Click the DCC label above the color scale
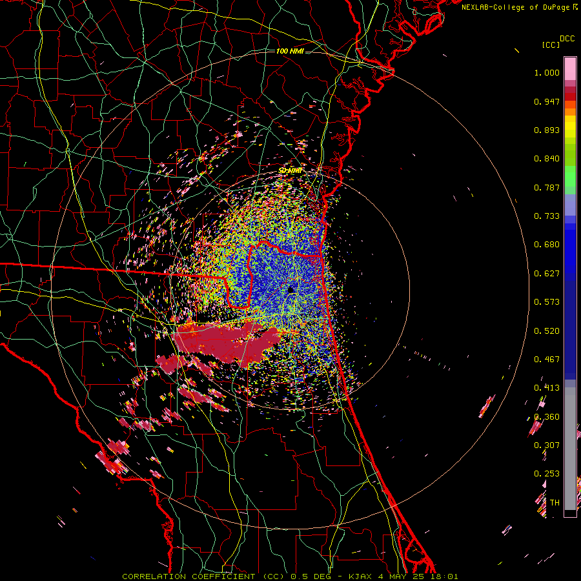This screenshot has height=581, width=581. pyautogui.click(x=567, y=39)
